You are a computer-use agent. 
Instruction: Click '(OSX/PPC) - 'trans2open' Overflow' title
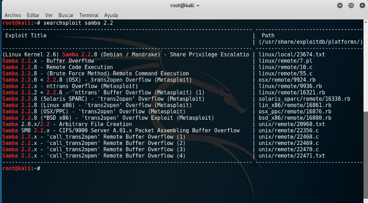pyautogui.click(x=94, y=112)
